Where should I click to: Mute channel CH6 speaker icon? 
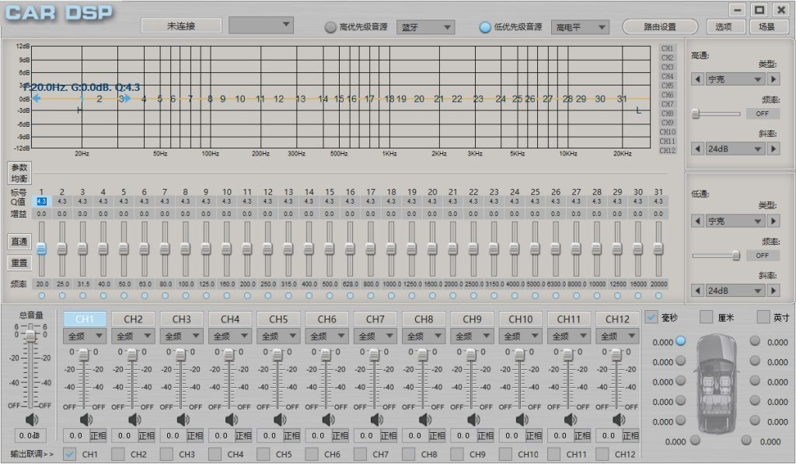pyautogui.click(x=329, y=420)
